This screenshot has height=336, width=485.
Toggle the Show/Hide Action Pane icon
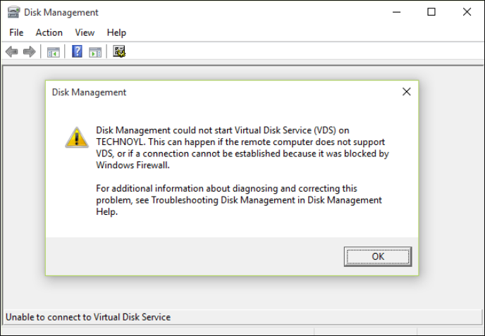click(96, 51)
